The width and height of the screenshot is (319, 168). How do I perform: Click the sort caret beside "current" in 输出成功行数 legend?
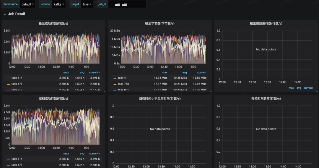coord(99,73)
